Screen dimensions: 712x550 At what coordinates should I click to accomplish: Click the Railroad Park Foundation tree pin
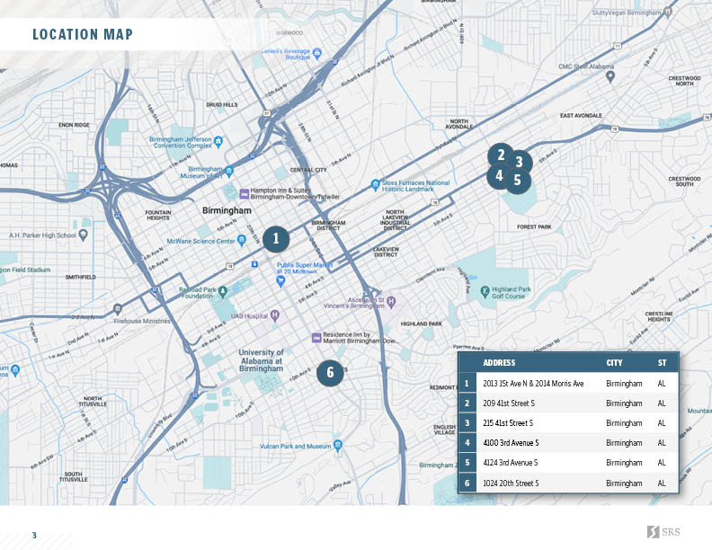(223, 292)
